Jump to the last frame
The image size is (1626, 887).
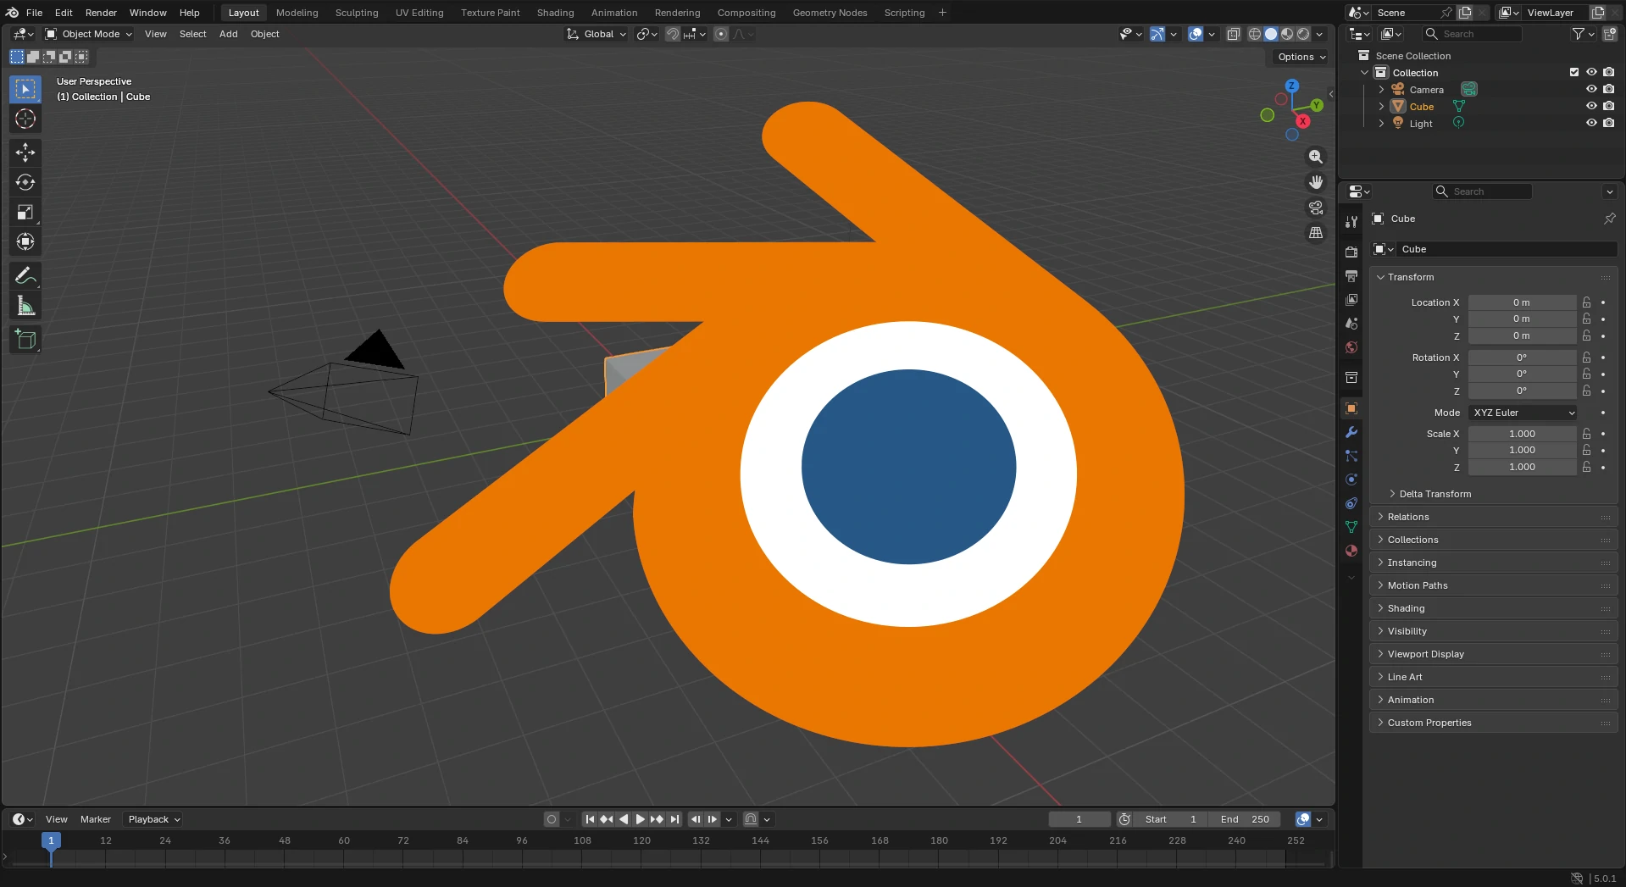[x=674, y=819]
